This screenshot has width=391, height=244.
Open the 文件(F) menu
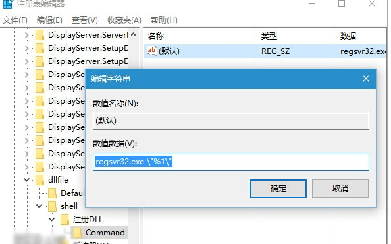pos(15,20)
